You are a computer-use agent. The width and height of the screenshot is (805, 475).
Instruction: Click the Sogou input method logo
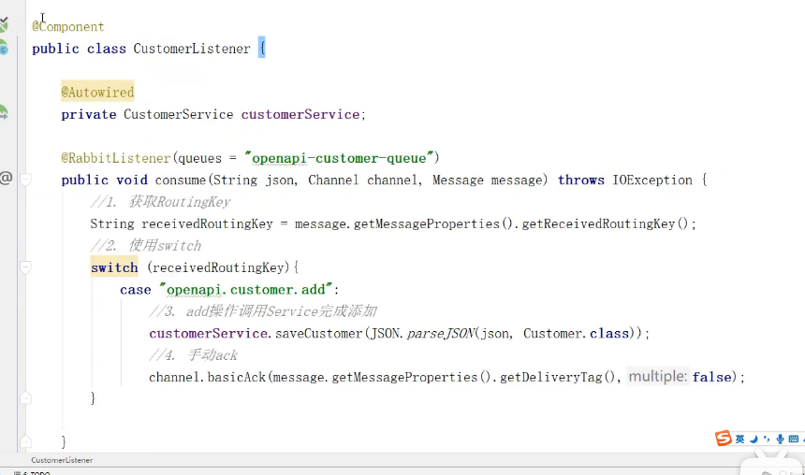(x=723, y=439)
